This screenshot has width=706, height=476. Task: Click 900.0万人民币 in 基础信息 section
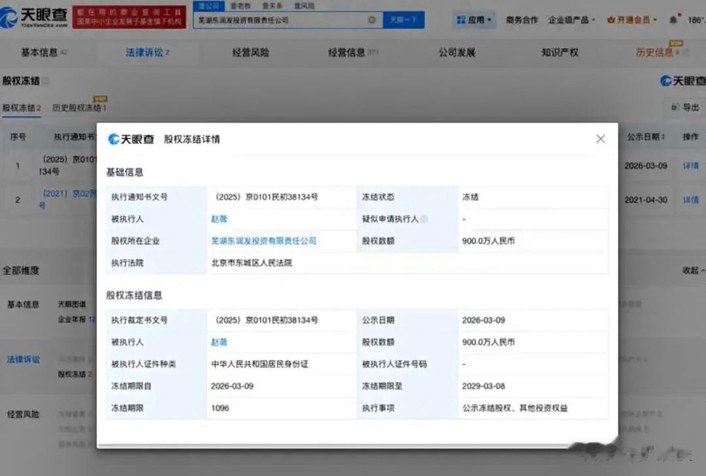[488, 241]
